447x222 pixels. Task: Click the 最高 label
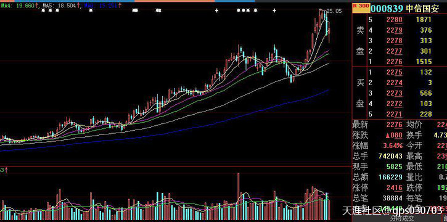click(414, 156)
